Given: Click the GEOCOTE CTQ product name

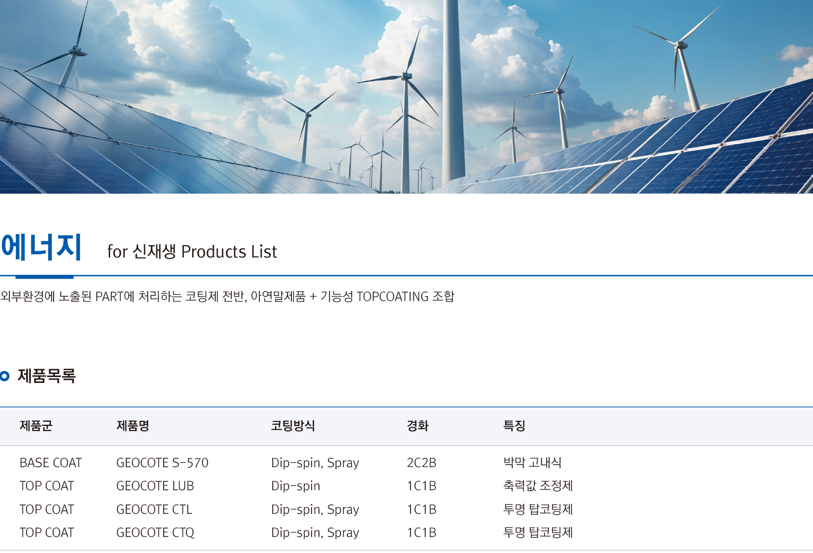Looking at the screenshot, I should click(x=155, y=532).
